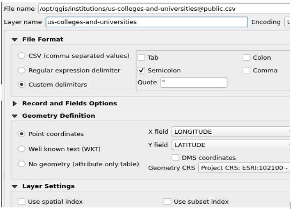Enable the Colon delimiter checkbox
Viewport: 291px width, 209px height.
tap(246, 58)
